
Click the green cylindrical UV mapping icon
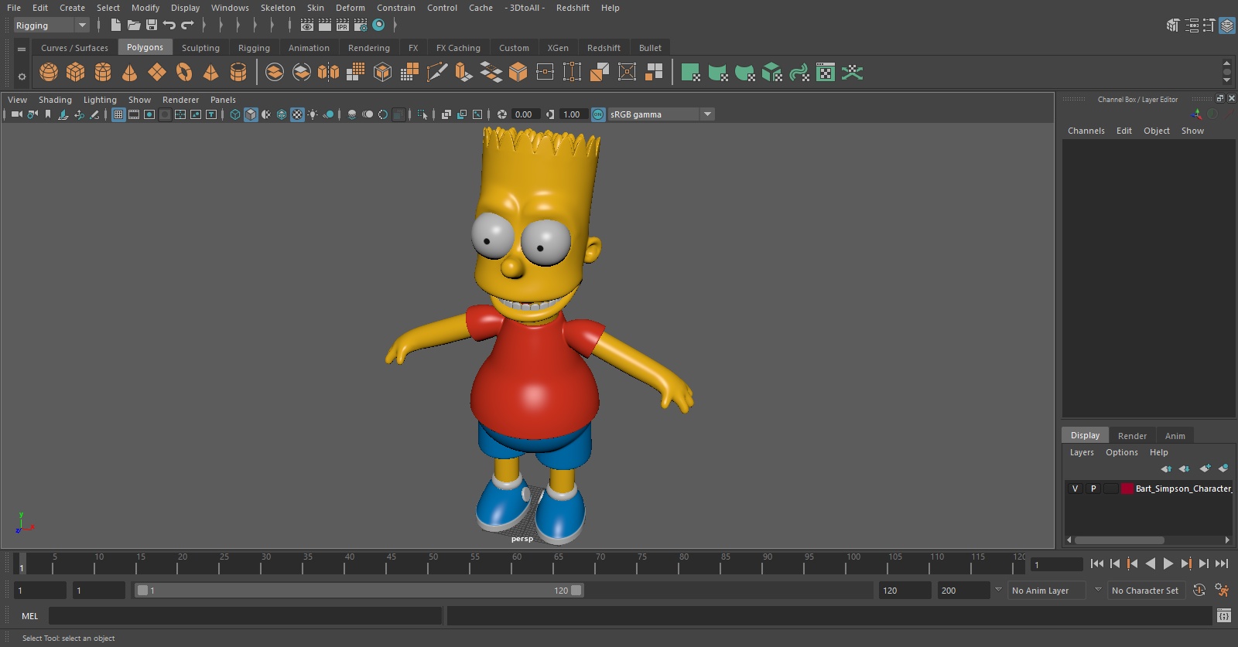pos(718,73)
